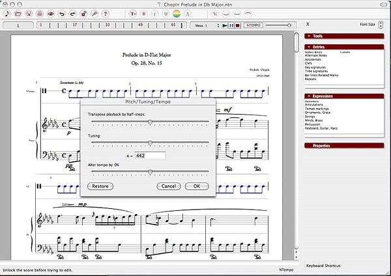Pause playback with the blue pause button
Image resolution: width=391 pixels, height=276 pixels.
231,25
